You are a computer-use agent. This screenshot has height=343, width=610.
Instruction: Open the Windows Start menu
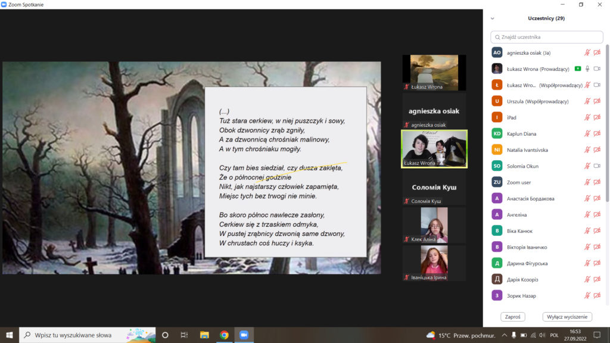10,335
